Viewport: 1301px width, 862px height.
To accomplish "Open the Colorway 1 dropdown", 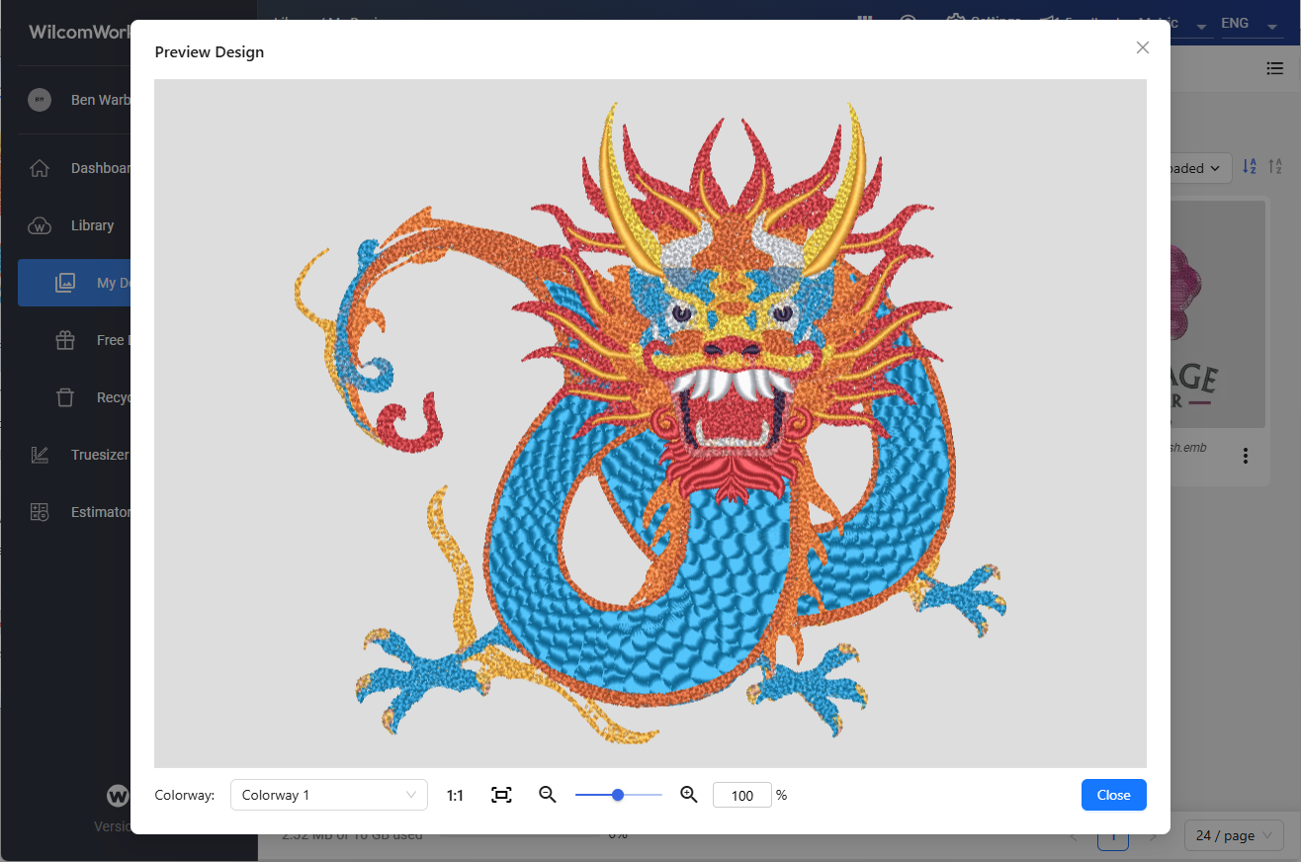I will pyautogui.click(x=328, y=795).
